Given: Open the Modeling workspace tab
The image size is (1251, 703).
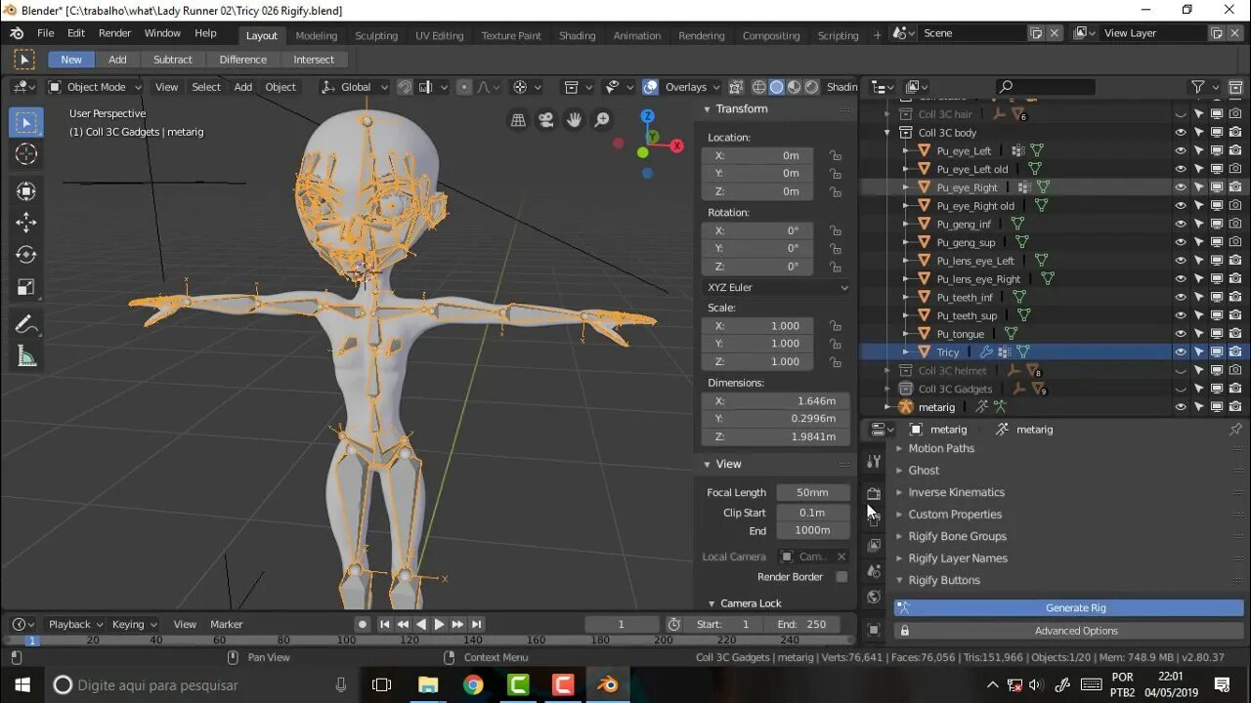Looking at the screenshot, I should (x=316, y=35).
